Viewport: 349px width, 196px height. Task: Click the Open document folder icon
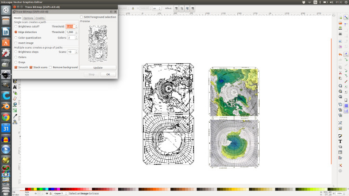point(340,23)
